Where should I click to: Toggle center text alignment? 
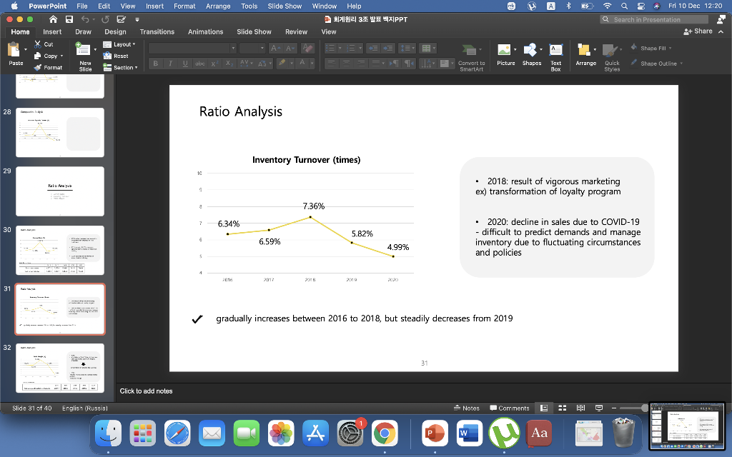pyautogui.click(x=346, y=64)
